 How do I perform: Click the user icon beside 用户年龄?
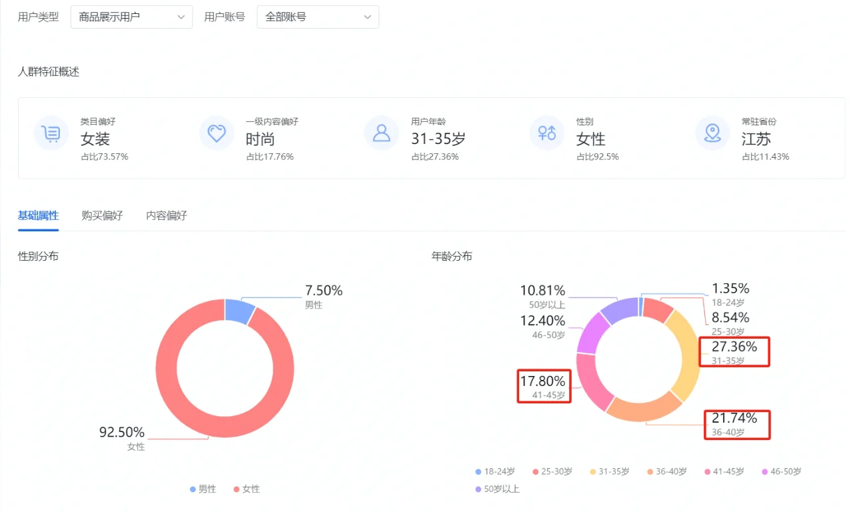click(x=381, y=133)
